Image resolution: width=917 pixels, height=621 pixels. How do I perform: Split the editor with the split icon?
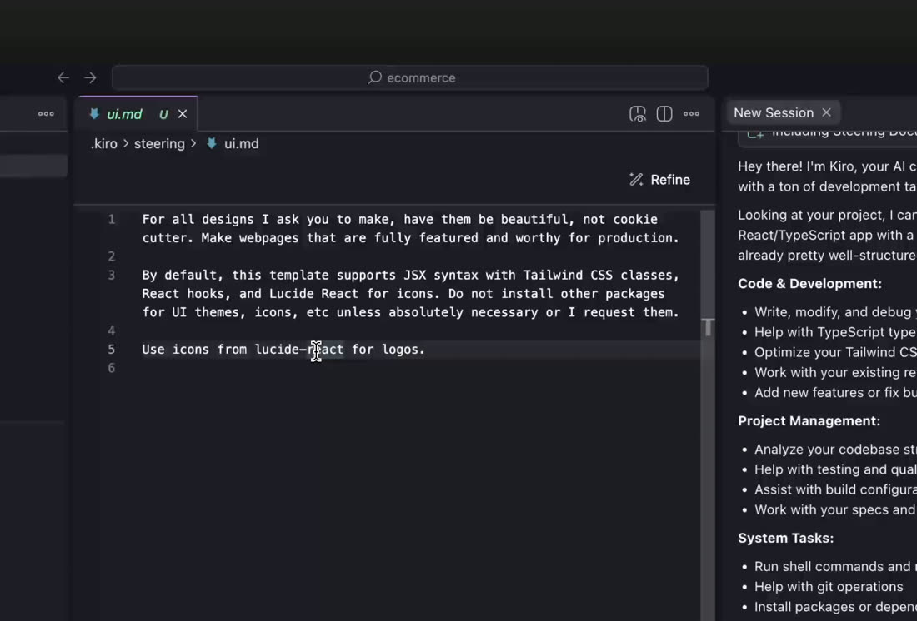[664, 114]
